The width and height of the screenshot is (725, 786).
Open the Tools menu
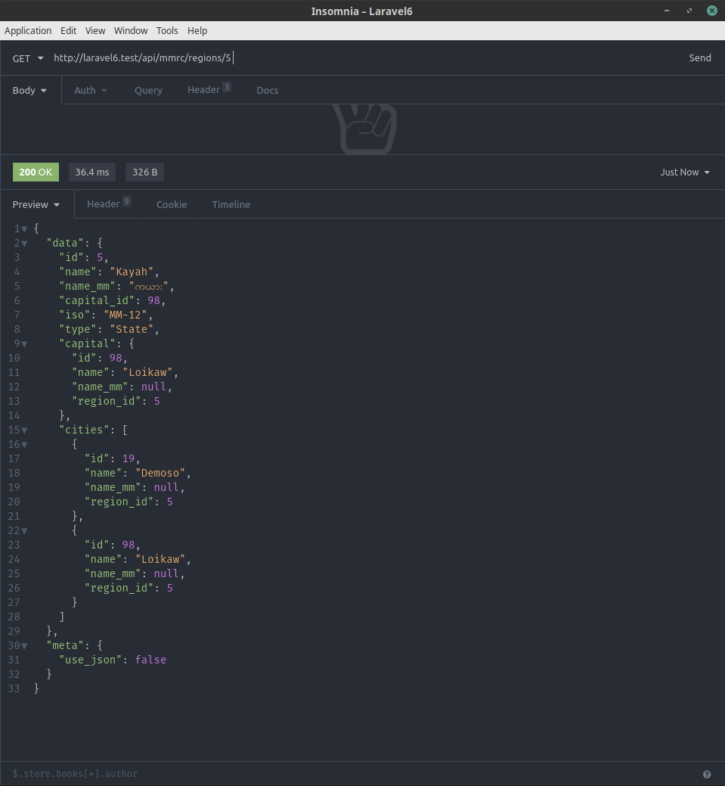[167, 30]
